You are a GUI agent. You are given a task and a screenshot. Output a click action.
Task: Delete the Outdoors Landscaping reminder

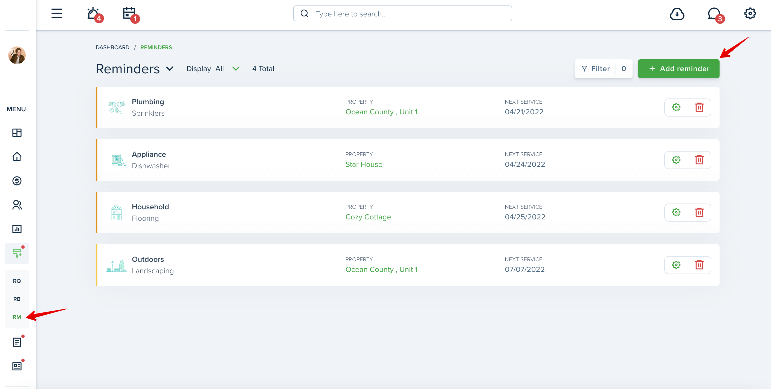[699, 265]
